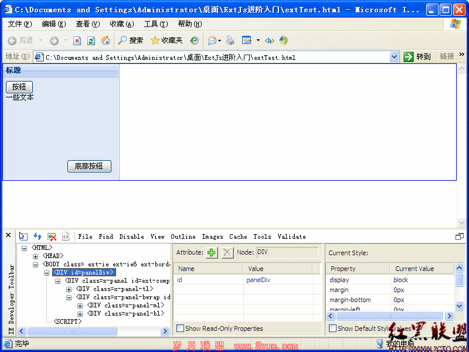Click the address bar URL field
Image resolution: width=469 pixels, height=352 pixels.
tap(217, 57)
